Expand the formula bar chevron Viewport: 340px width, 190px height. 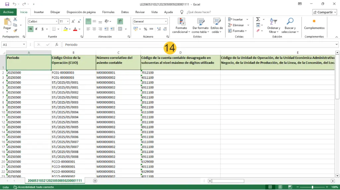click(336, 44)
